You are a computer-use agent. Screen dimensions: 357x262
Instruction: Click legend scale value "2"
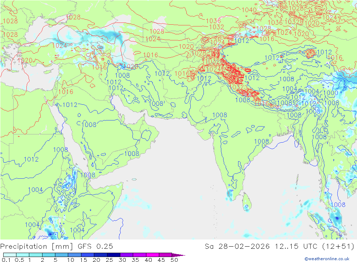pyautogui.click(x=42, y=260)
